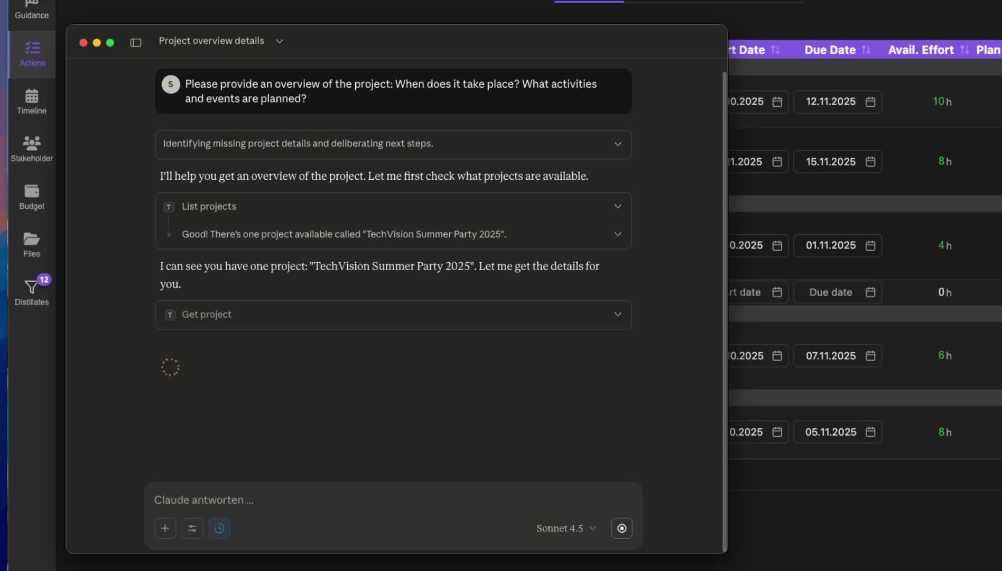Image resolution: width=1002 pixels, height=571 pixels.
Task: Sort by Due Date column
Action: tap(865, 50)
